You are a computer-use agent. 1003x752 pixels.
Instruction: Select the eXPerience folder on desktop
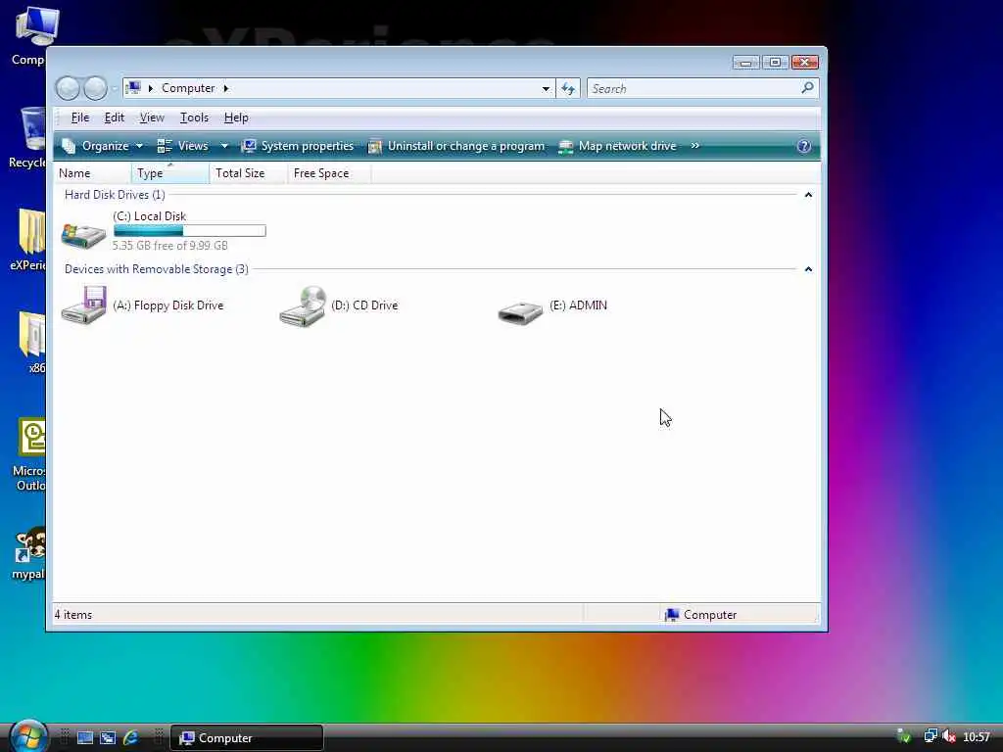coord(28,240)
